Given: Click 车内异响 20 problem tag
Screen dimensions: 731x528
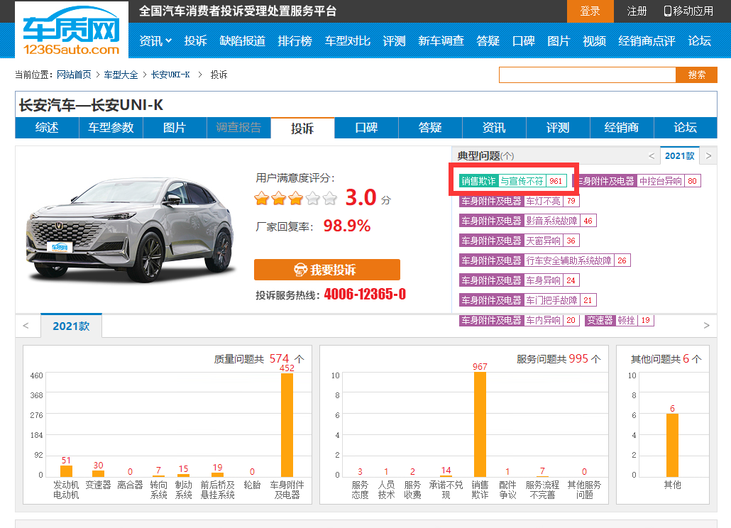Looking at the screenshot, I should 520,320.
